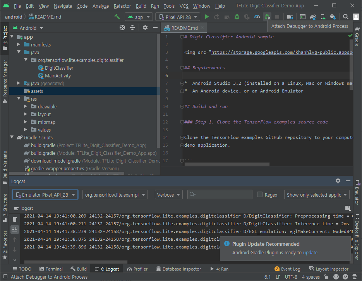Click the logcat search input field
The image size is (362, 281).
tap(220, 194)
